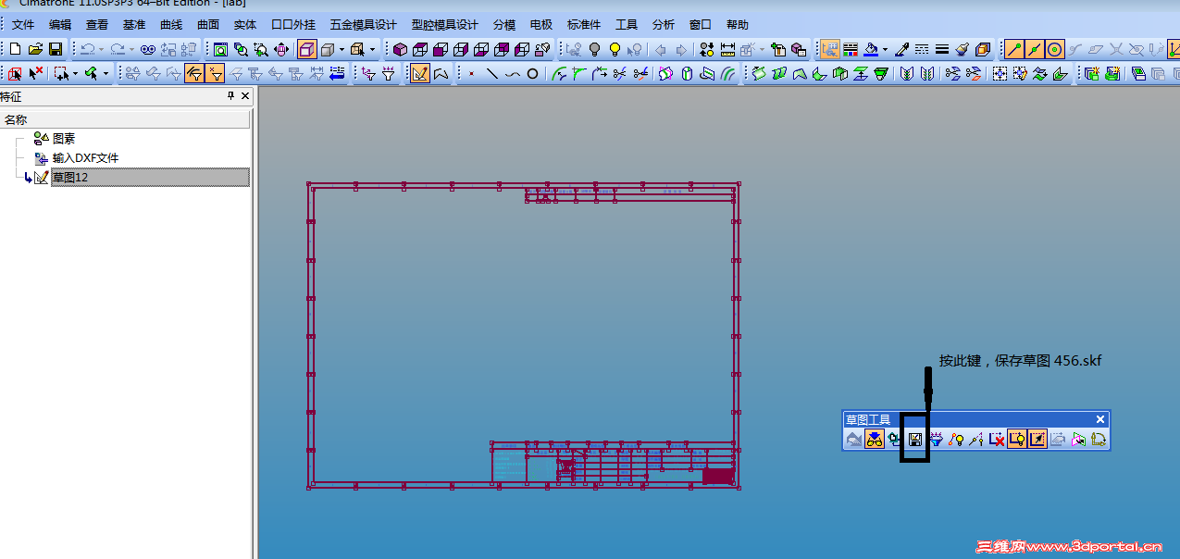
Task: Select the purple isometric view cube
Action: pyautogui.click(x=400, y=49)
